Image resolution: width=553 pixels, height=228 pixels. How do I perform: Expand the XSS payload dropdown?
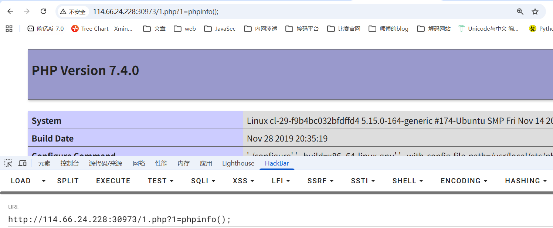pyautogui.click(x=243, y=181)
